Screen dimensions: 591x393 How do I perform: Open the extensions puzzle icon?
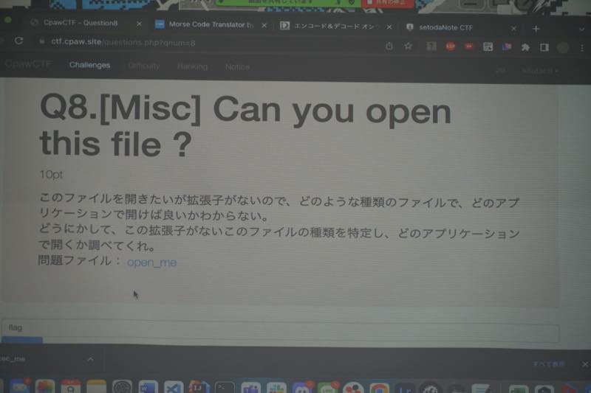pyautogui.click(x=525, y=46)
